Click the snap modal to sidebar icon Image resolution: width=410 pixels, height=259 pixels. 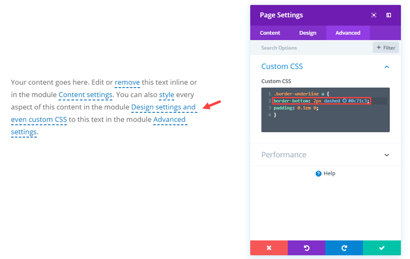(x=389, y=15)
